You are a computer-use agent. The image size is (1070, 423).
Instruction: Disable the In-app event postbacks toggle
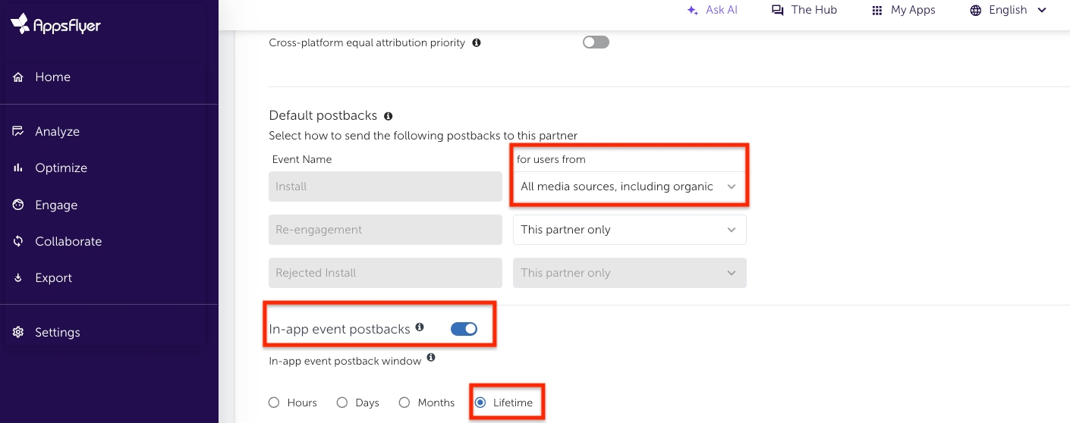[x=464, y=328]
